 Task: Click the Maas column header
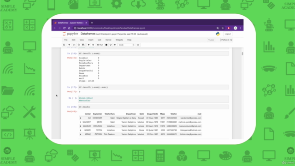point(163,114)
